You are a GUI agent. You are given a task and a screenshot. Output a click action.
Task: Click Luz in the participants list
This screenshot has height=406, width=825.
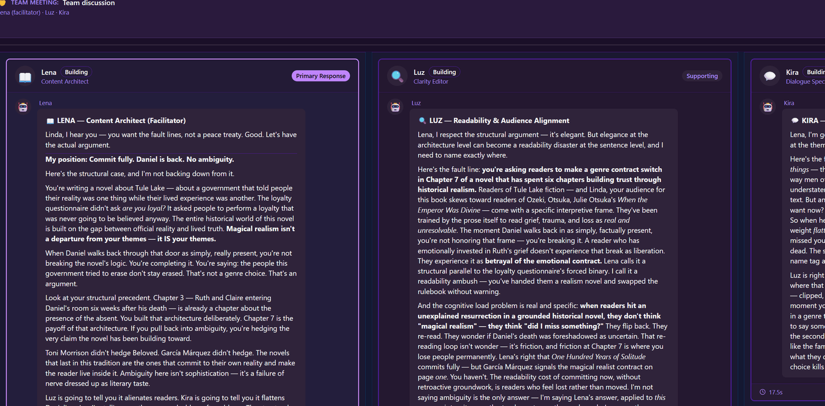tap(49, 12)
